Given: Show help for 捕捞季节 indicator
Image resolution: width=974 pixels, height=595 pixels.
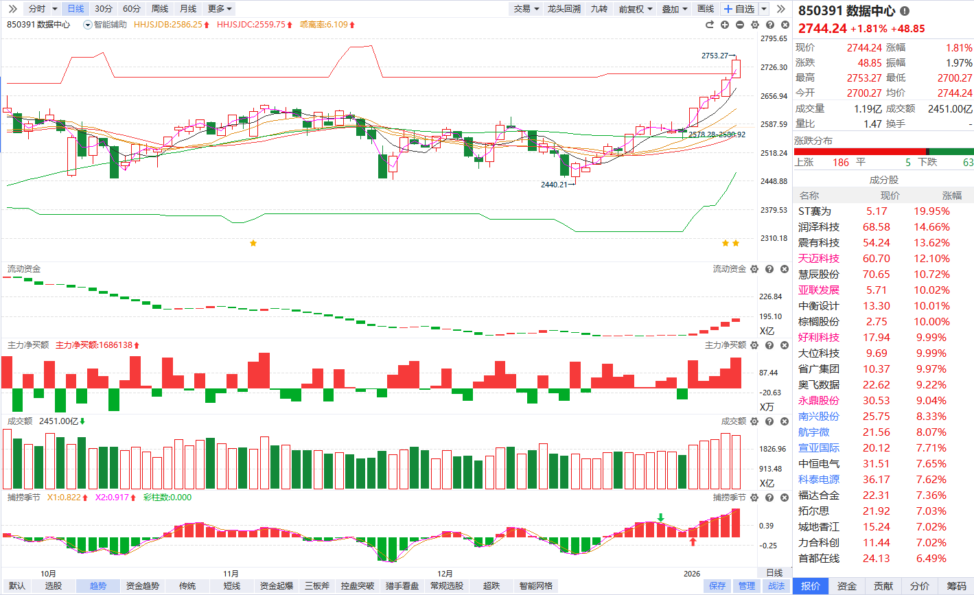Looking at the screenshot, I should pos(769,498).
